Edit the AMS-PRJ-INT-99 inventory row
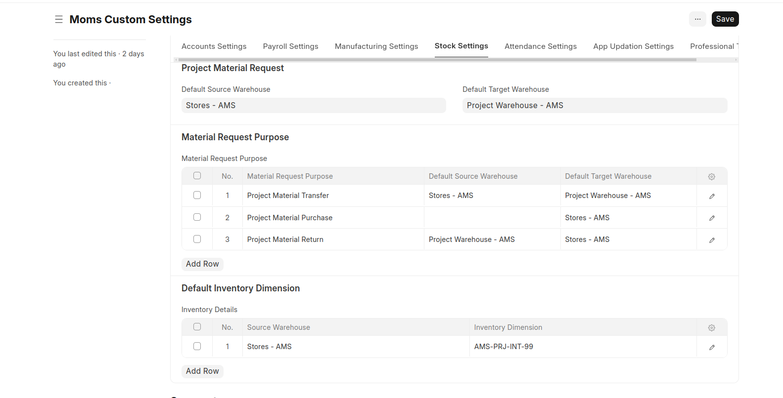This screenshot has height=398, width=783. [x=711, y=347]
